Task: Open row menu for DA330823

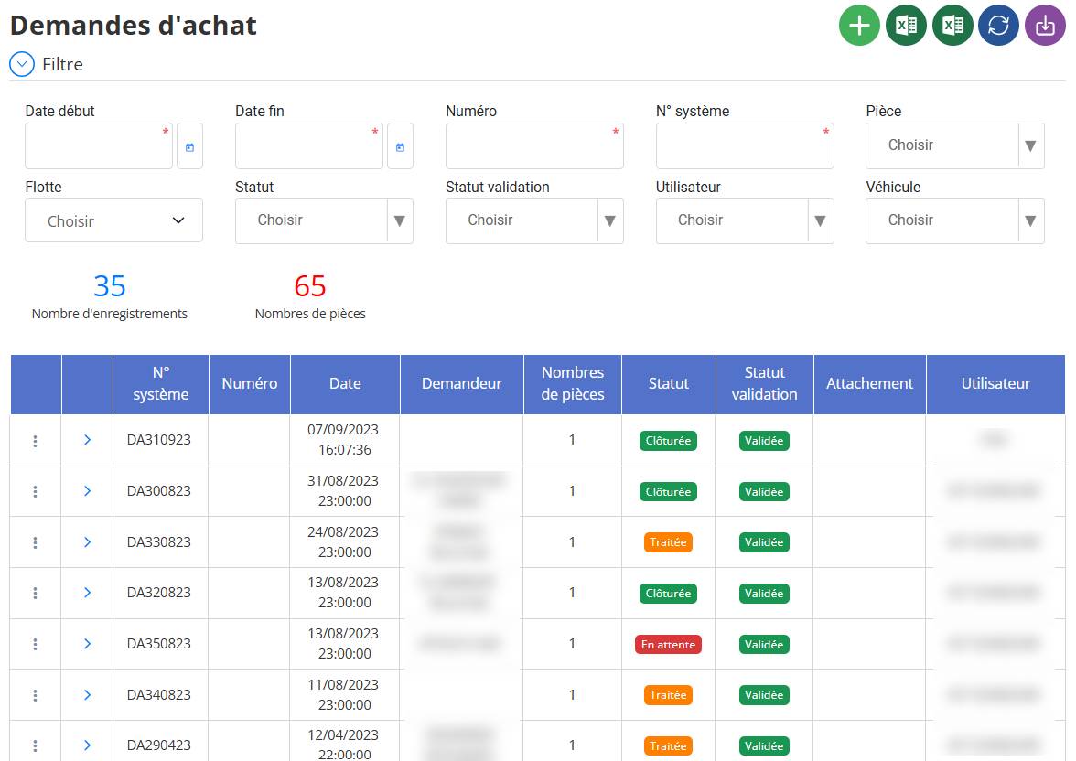Action: [x=35, y=542]
